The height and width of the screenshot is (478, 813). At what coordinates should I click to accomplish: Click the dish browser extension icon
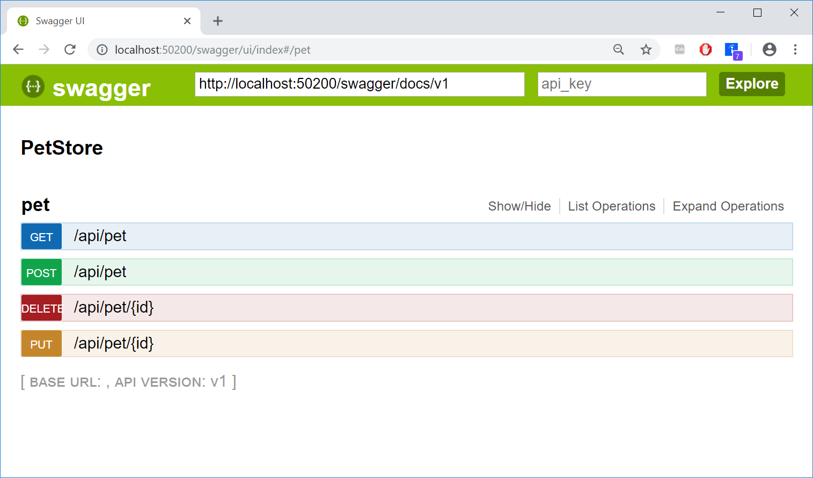(x=679, y=49)
